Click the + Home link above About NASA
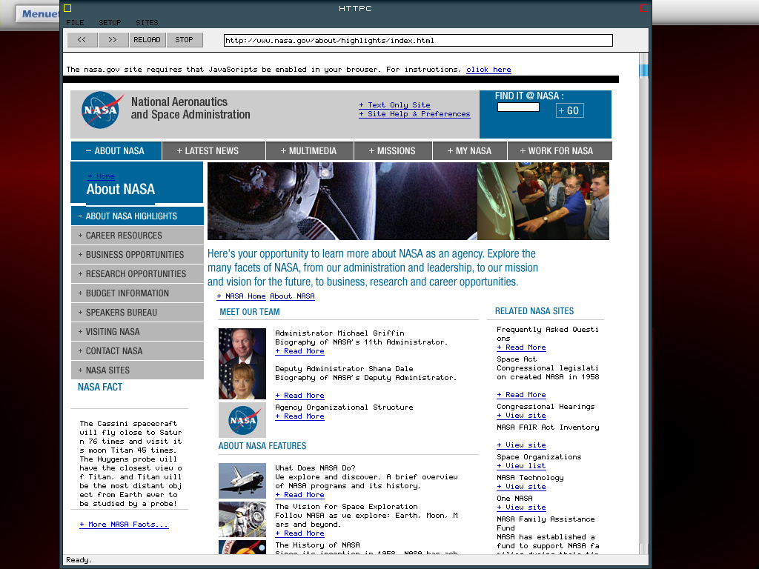This screenshot has height=569, width=759. 101,176
